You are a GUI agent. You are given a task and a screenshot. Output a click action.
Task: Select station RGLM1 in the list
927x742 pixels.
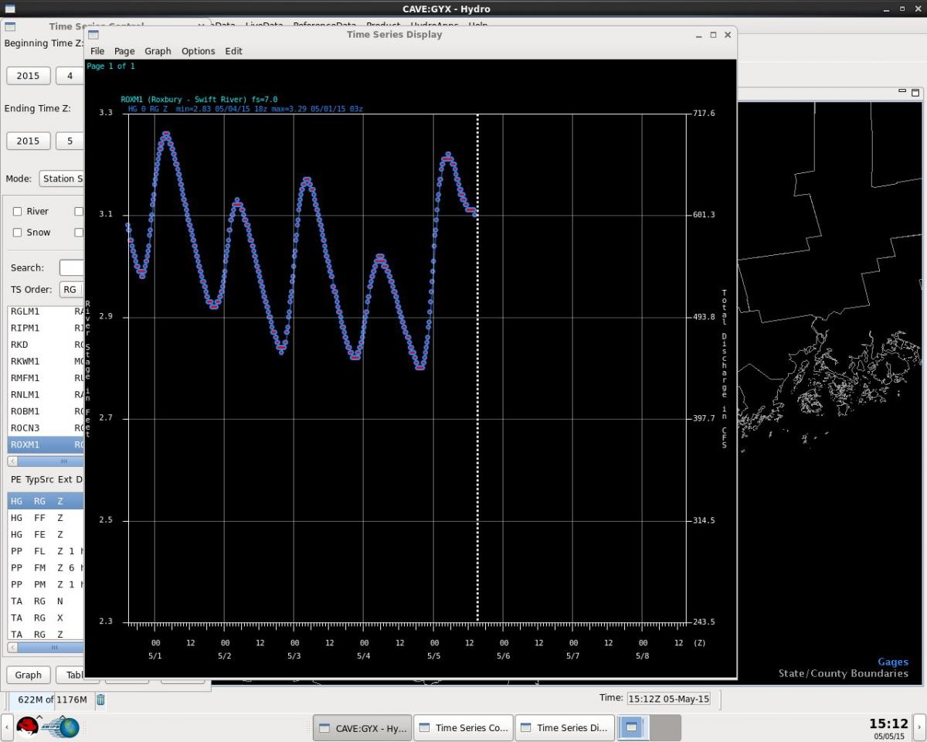coord(46,311)
